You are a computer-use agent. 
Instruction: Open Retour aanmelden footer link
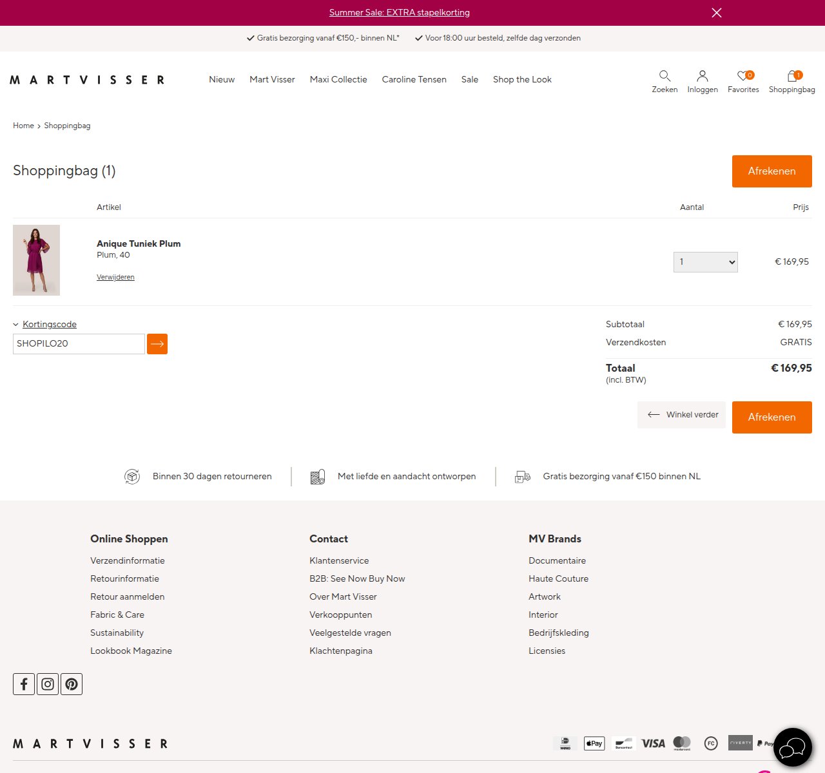coord(128,596)
